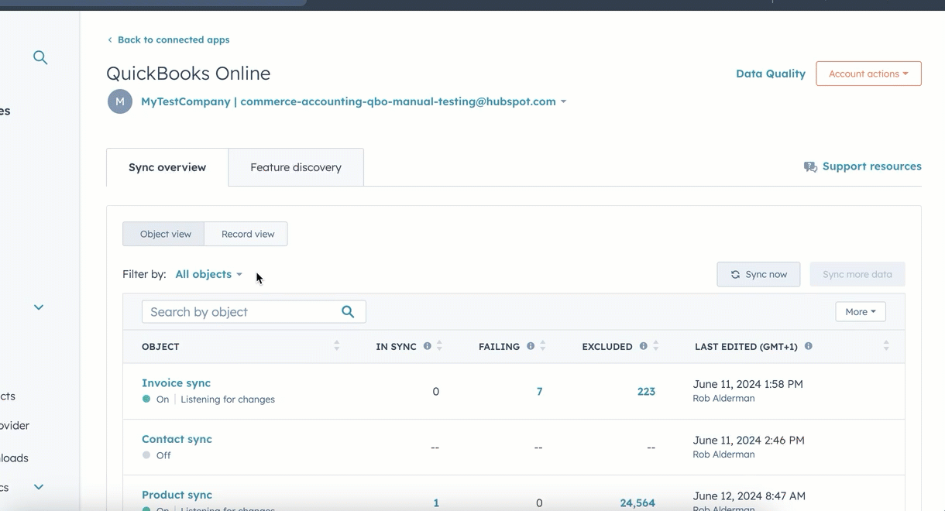Click the QuickBooks Online page title
The width and height of the screenshot is (945, 511).
pos(188,74)
